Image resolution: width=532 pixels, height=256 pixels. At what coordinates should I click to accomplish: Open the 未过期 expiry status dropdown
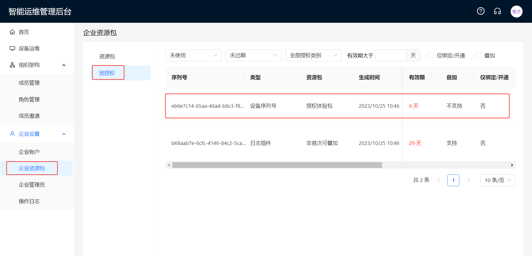[x=253, y=56]
